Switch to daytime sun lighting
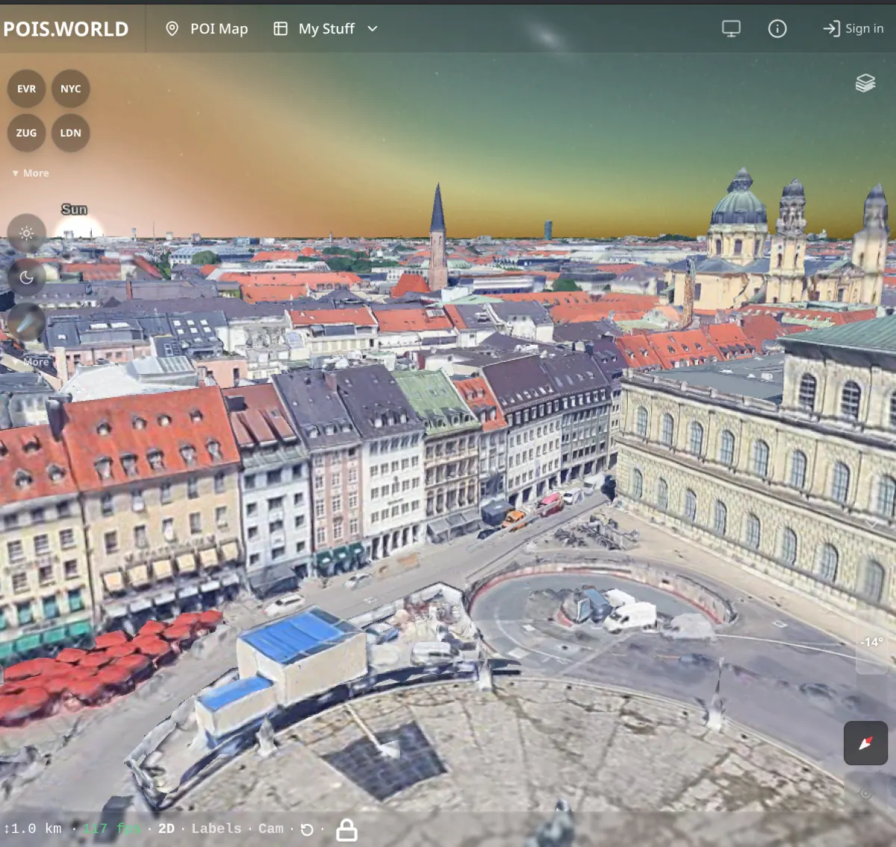Viewport: 896px width, 847px height. pyautogui.click(x=27, y=233)
